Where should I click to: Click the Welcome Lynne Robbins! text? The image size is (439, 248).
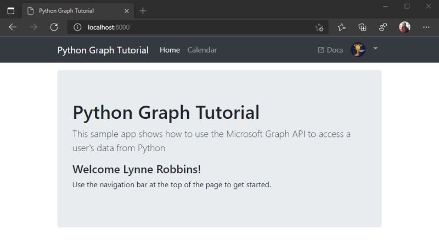click(x=136, y=169)
